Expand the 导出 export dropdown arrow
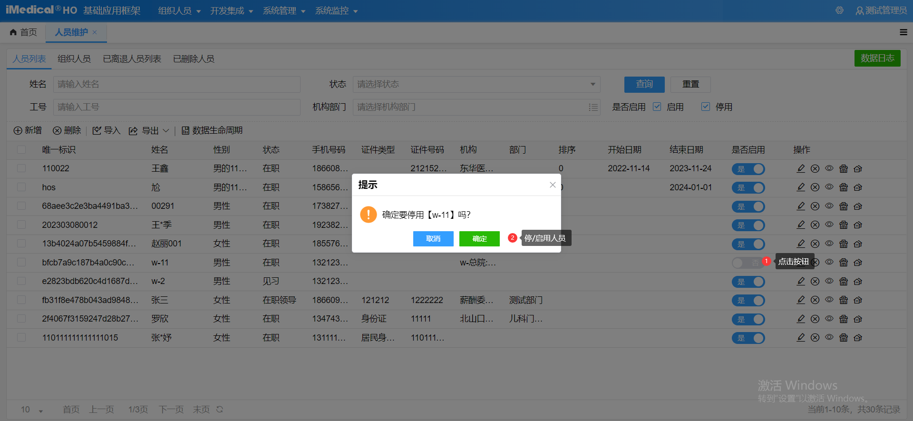Image resolution: width=913 pixels, height=421 pixels. pos(166,130)
